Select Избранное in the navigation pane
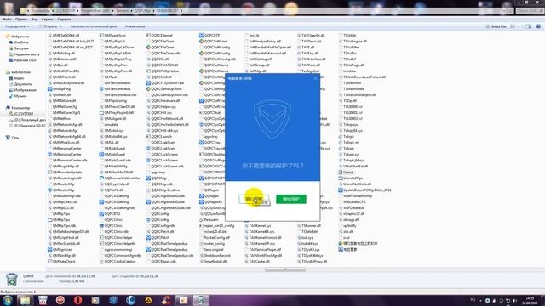 20,37
